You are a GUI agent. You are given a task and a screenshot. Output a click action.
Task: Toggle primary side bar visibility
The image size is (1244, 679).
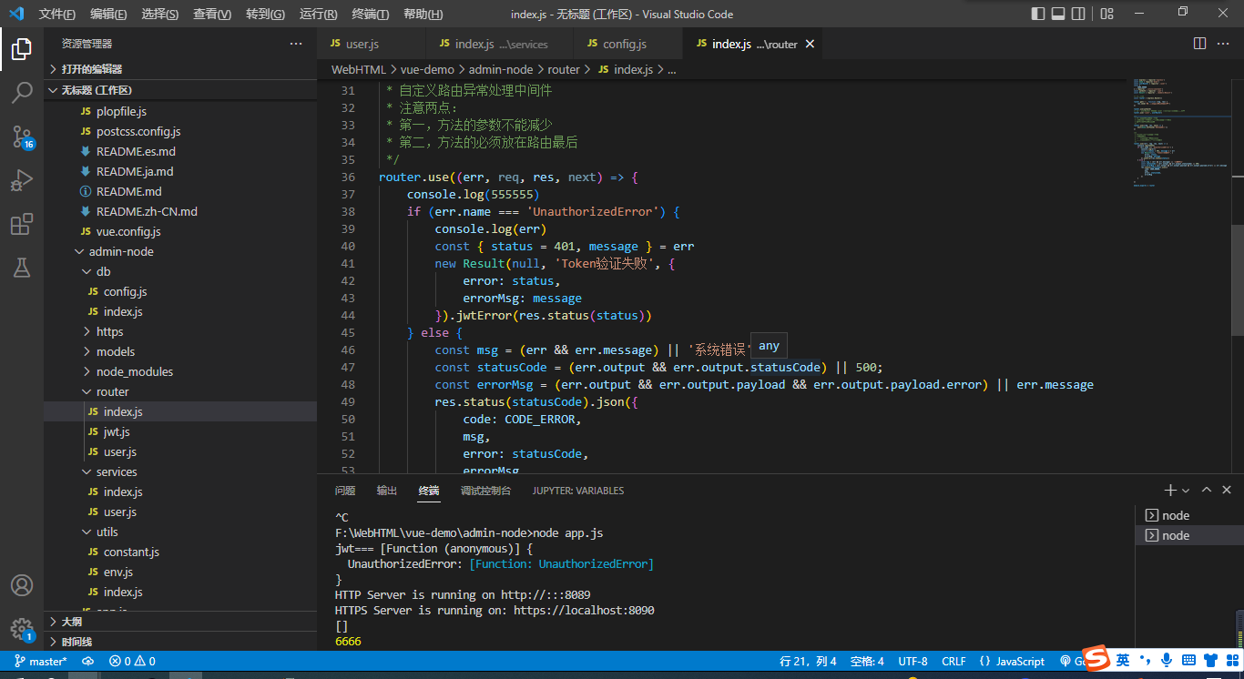point(1038,14)
